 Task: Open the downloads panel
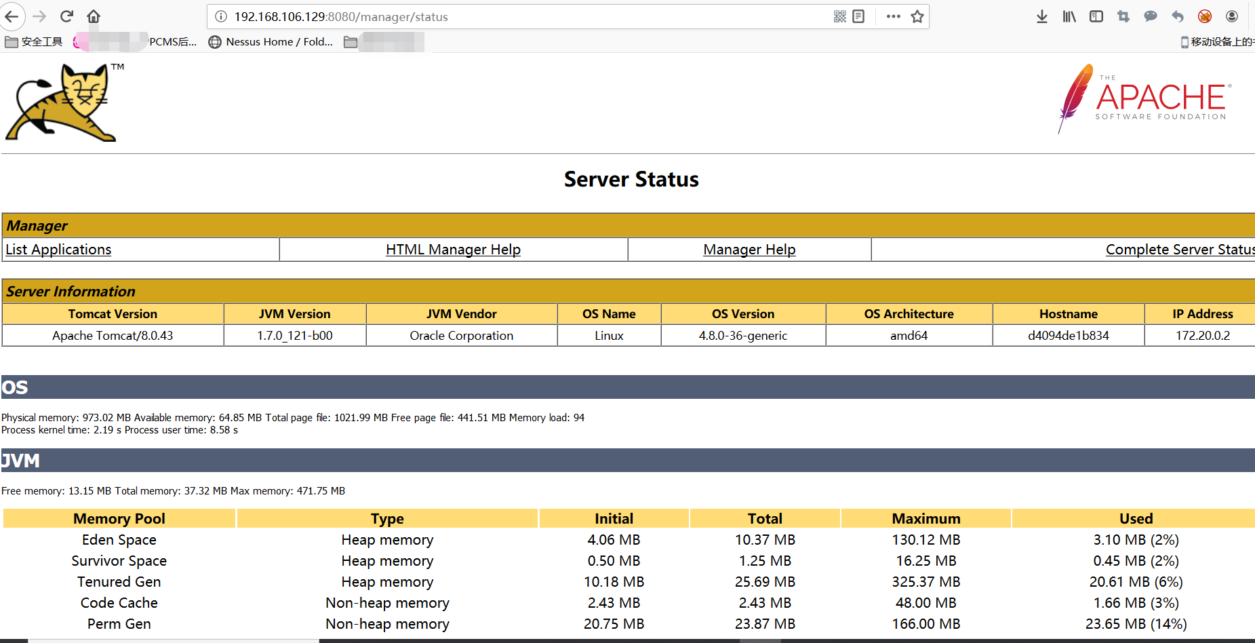1042,16
